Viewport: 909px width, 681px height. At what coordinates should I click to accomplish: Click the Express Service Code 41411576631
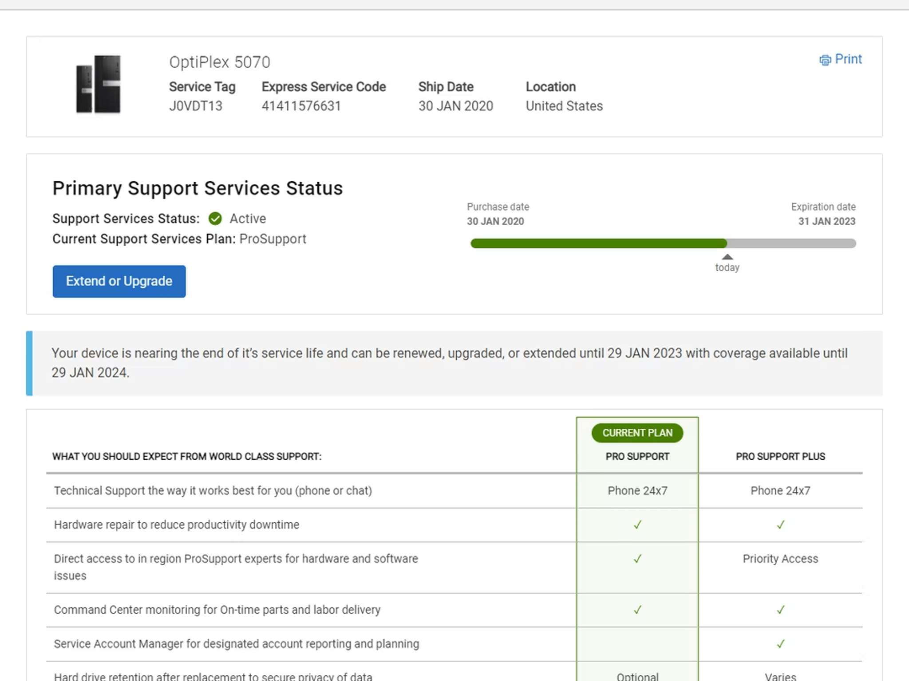click(301, 106)
